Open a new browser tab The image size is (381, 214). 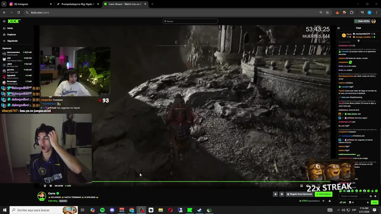(152, 4)
